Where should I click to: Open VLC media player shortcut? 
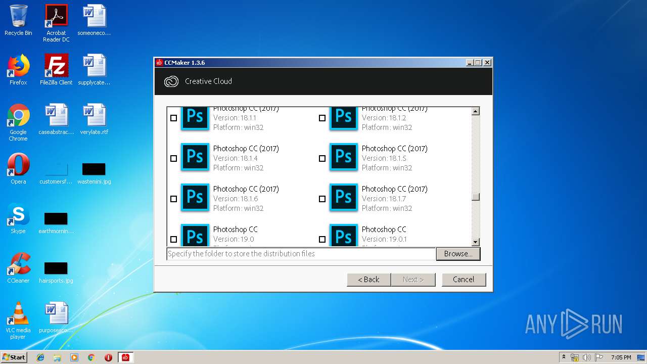(x=18, y=321)
